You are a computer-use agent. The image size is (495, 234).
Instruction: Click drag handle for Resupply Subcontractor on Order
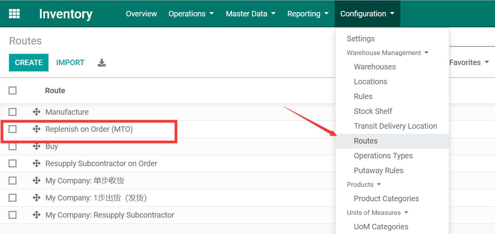[36, 163]
